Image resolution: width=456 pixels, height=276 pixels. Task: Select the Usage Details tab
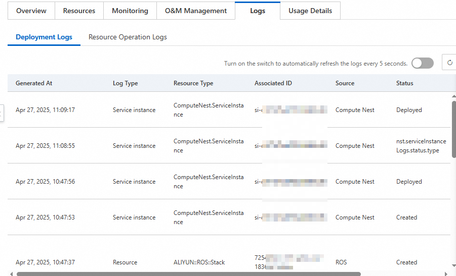(x=310, y=11)
